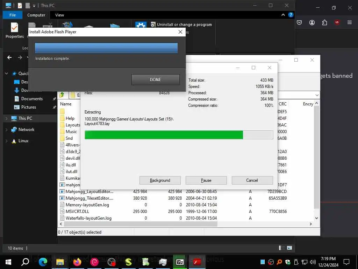This screenshot has height=269, width=358.
Task: Open the 7-Zip address bar dropdown
Action: point(317,95)
